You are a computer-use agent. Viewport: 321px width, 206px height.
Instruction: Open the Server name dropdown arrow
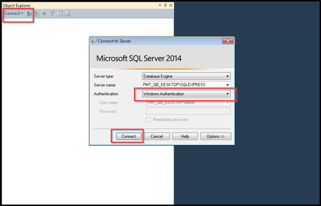pyautogui.click(x=227, y=85)
